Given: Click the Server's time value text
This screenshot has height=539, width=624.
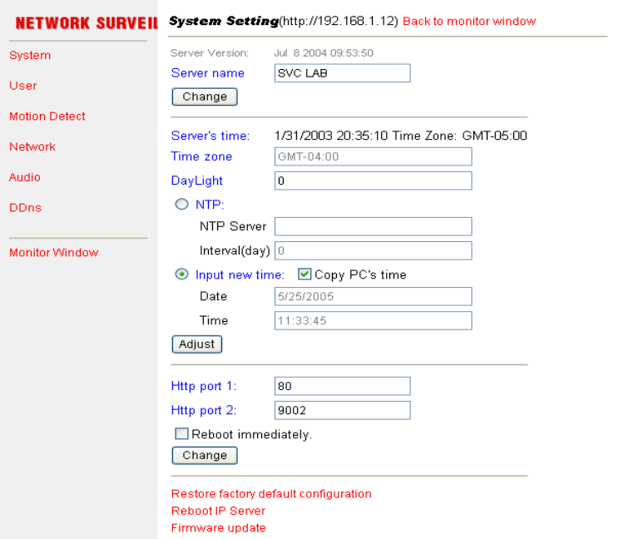Looking at the screenshot, I should pyautogui.click(x=400, y=136).
